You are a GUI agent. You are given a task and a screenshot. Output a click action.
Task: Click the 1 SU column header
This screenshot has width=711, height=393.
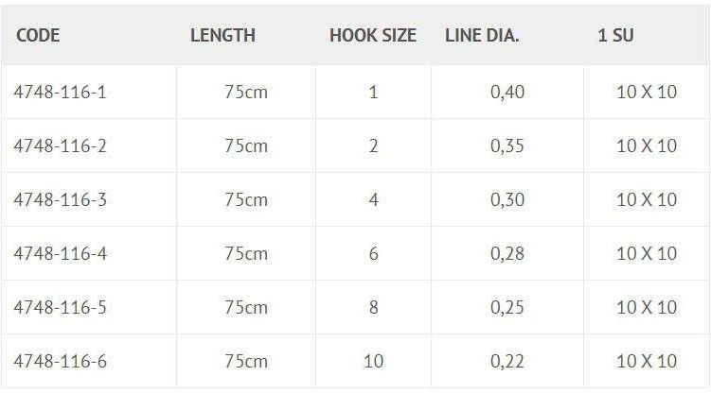(615, 35)
